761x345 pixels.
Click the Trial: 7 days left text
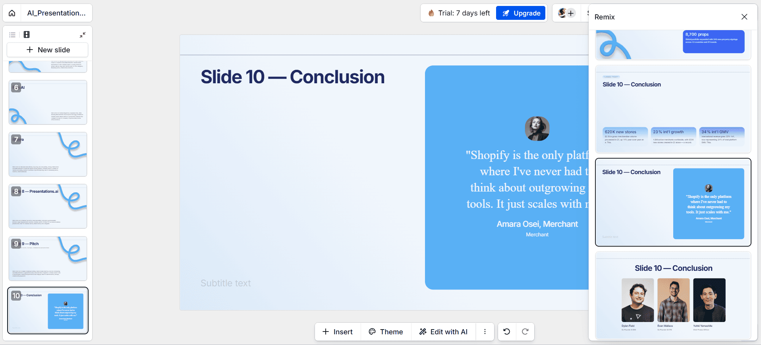[464, 13]
